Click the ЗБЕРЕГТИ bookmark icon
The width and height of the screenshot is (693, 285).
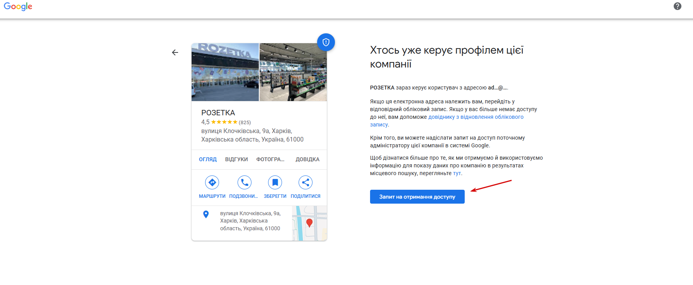275,182
